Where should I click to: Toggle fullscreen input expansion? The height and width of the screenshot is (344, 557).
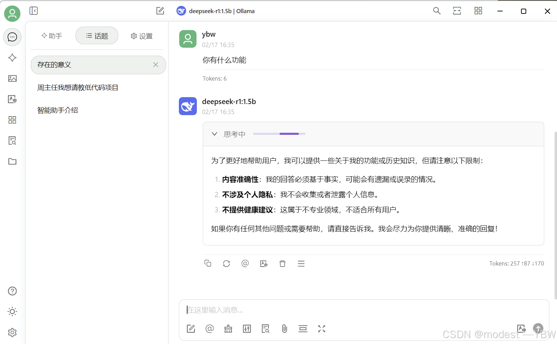pyautogui.click(x=321, y=328)
